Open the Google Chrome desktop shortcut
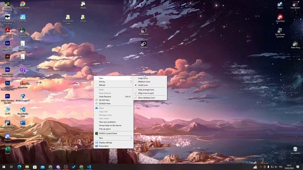 click(23, 5)
